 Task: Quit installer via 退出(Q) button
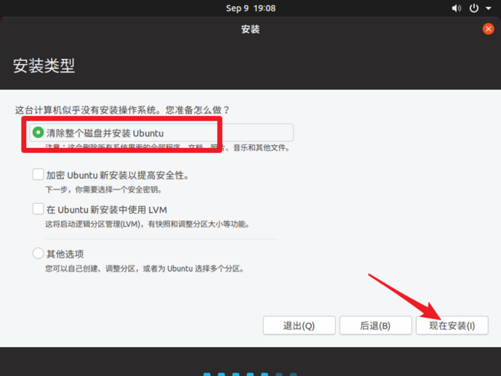tap(299, 326)
